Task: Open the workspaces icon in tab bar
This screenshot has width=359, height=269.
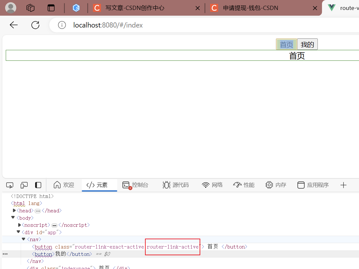Action: coord(30,8)
